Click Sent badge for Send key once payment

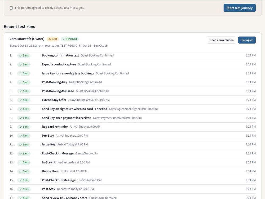[x=24, y=118]
